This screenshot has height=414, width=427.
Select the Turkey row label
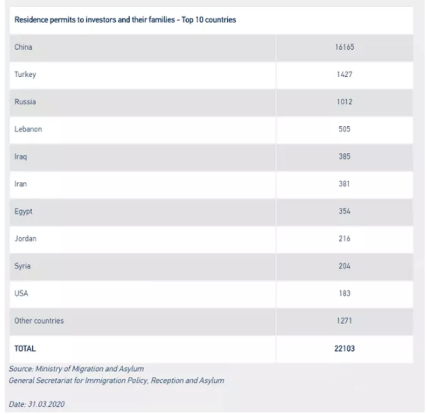(x=25, y=75)
